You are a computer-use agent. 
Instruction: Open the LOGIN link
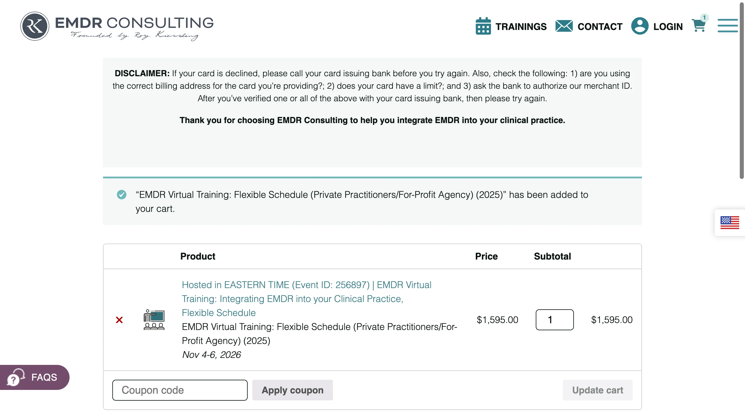click(x=668, y=26)
